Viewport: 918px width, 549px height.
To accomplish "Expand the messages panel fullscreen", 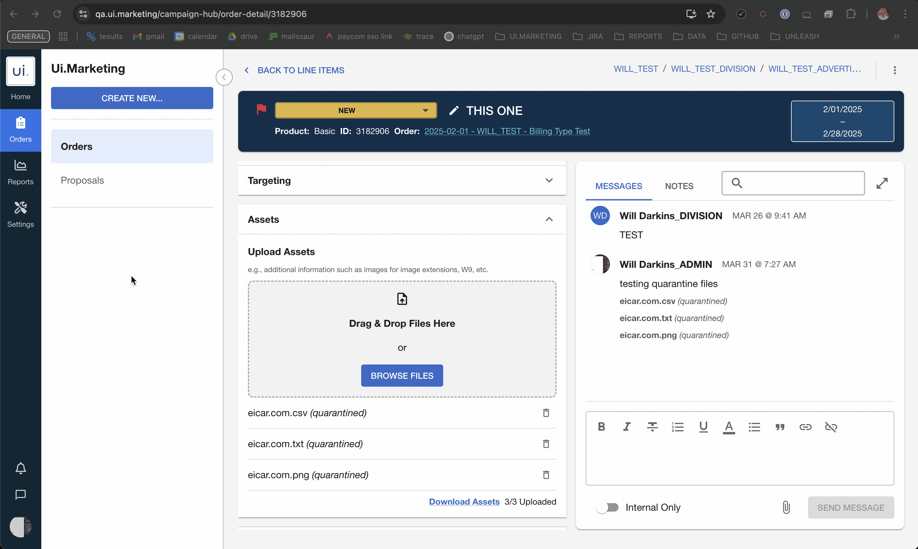I will point(882,183).
